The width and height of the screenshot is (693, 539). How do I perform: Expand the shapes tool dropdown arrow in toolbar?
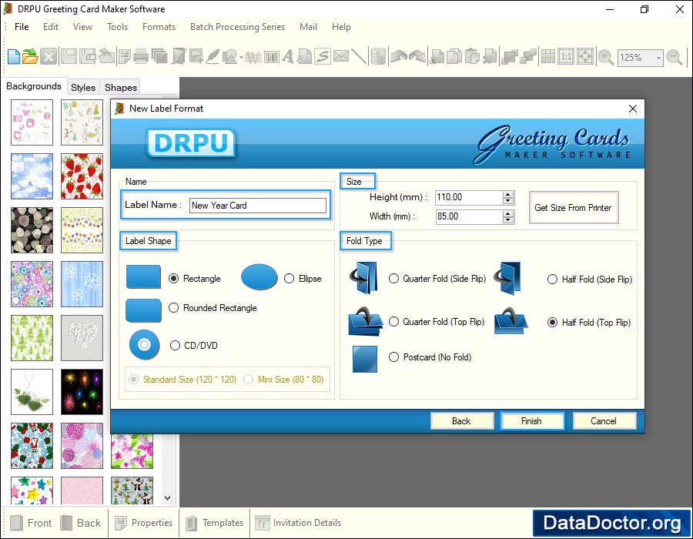[241, 58]
